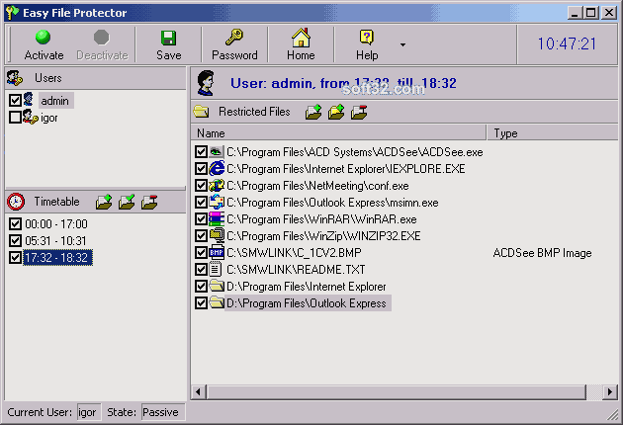Click the README.TXT document icon
Screen dimensions: 623x425
[x=215, y=269]
